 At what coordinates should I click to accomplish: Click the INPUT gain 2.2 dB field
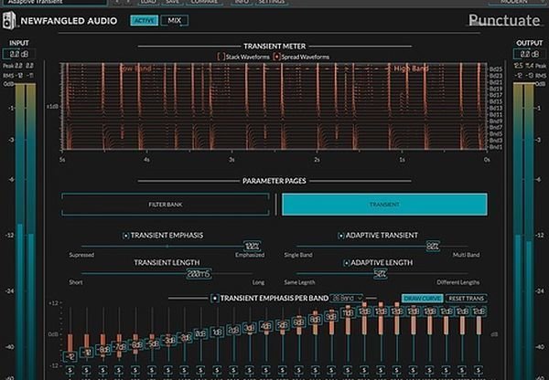pyautogui.click(x=19, y=54)
